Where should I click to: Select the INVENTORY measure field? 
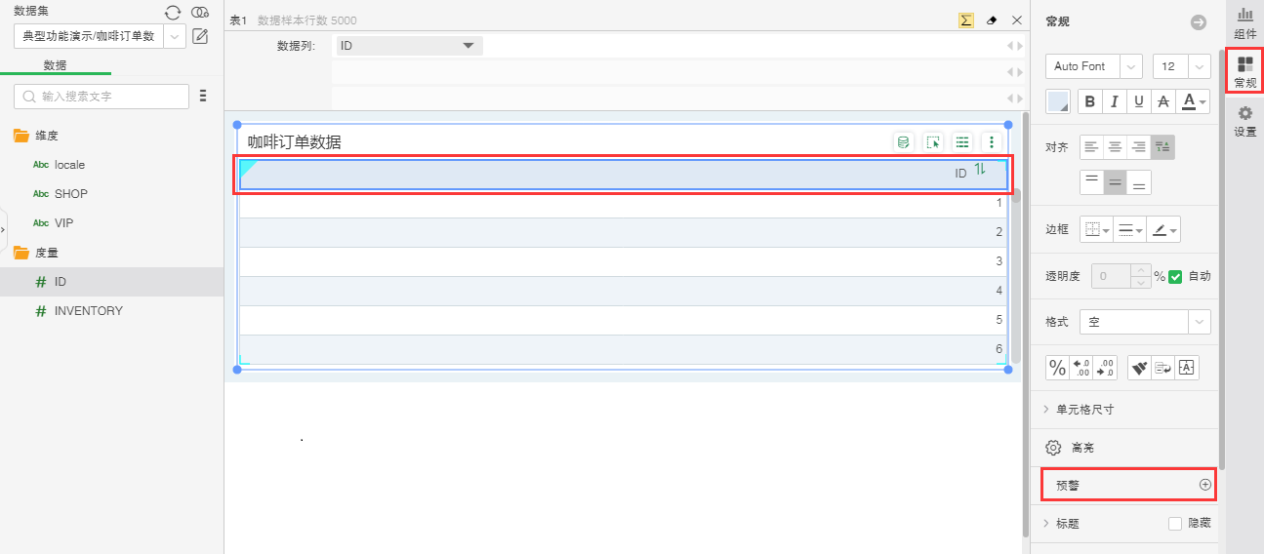click(x=89, y=311)
